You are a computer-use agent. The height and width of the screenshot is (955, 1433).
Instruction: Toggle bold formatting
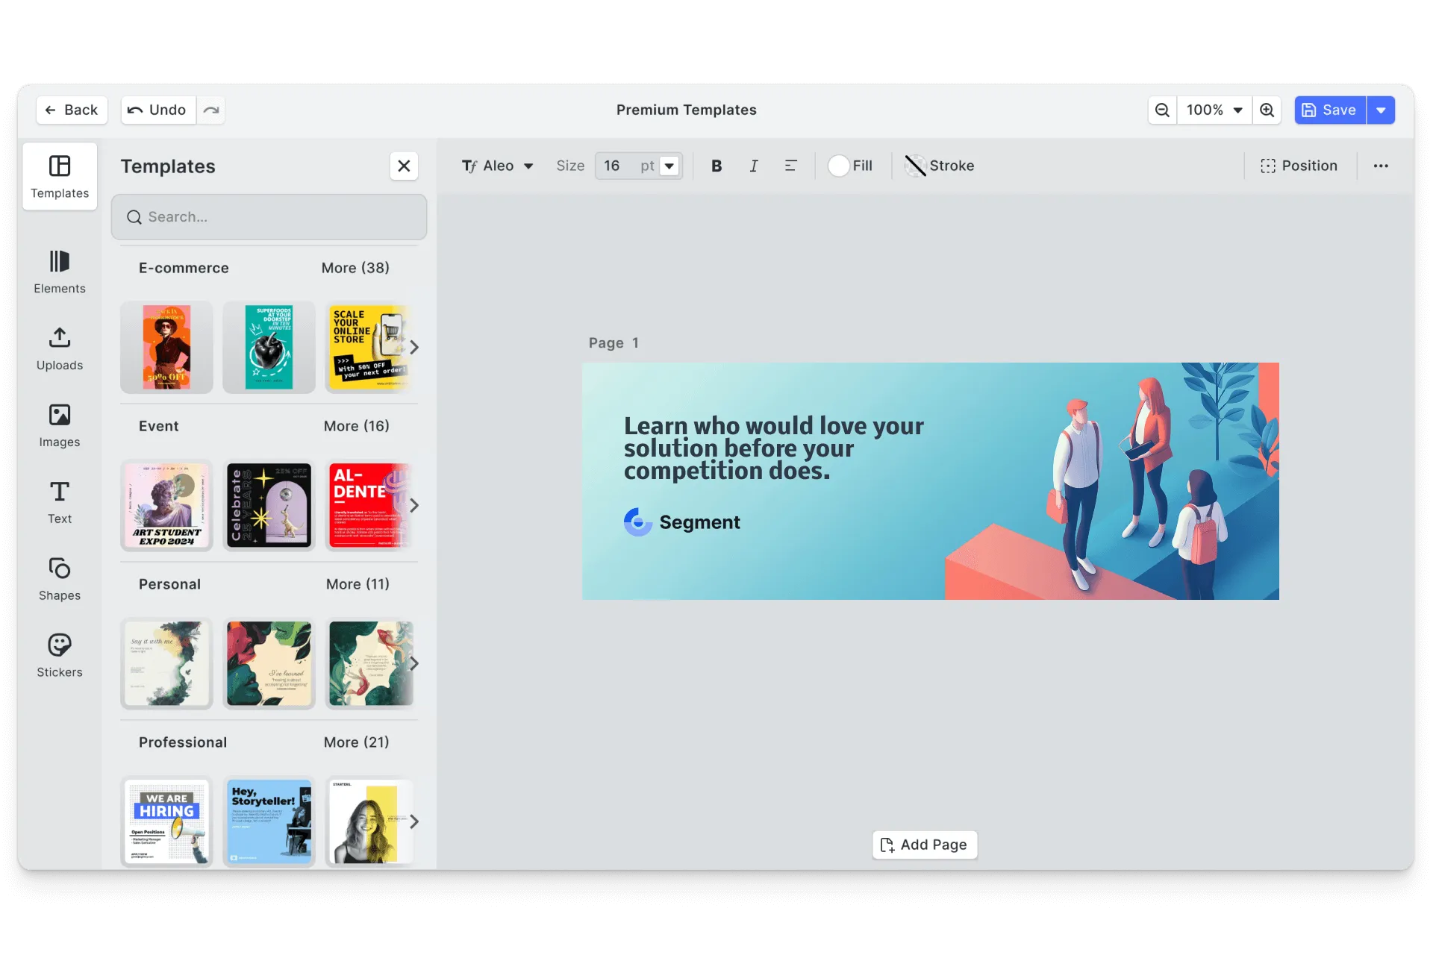[x=716, y=166]
